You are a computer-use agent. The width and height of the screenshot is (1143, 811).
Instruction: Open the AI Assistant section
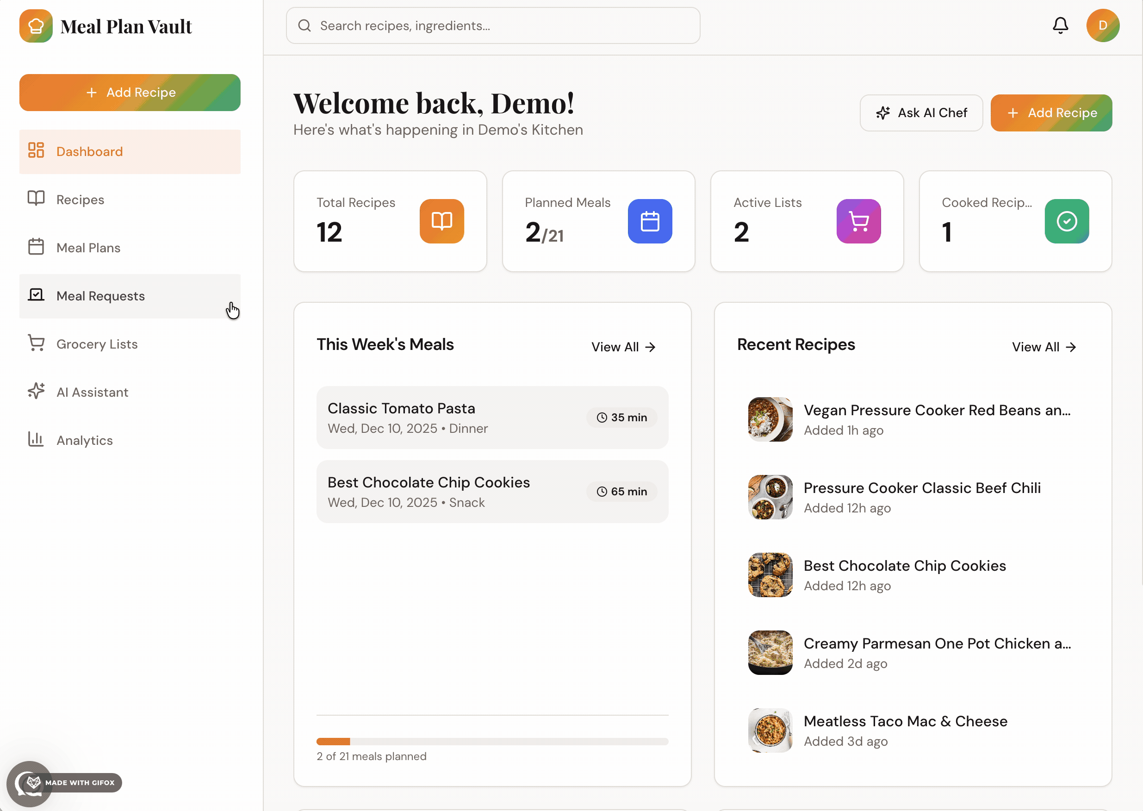[130, 392]
